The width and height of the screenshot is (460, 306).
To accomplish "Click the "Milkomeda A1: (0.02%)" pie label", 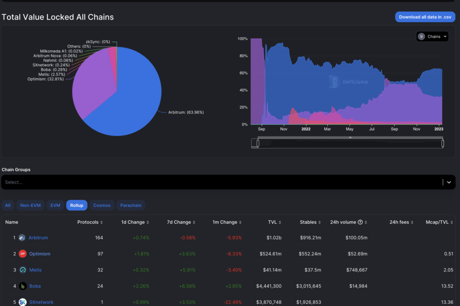I will pos(61,51).
